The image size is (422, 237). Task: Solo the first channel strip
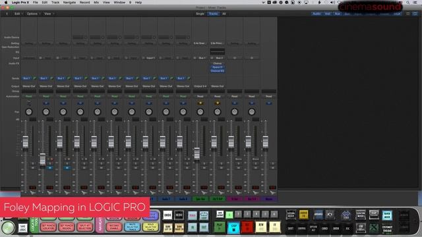coord(33,163)
